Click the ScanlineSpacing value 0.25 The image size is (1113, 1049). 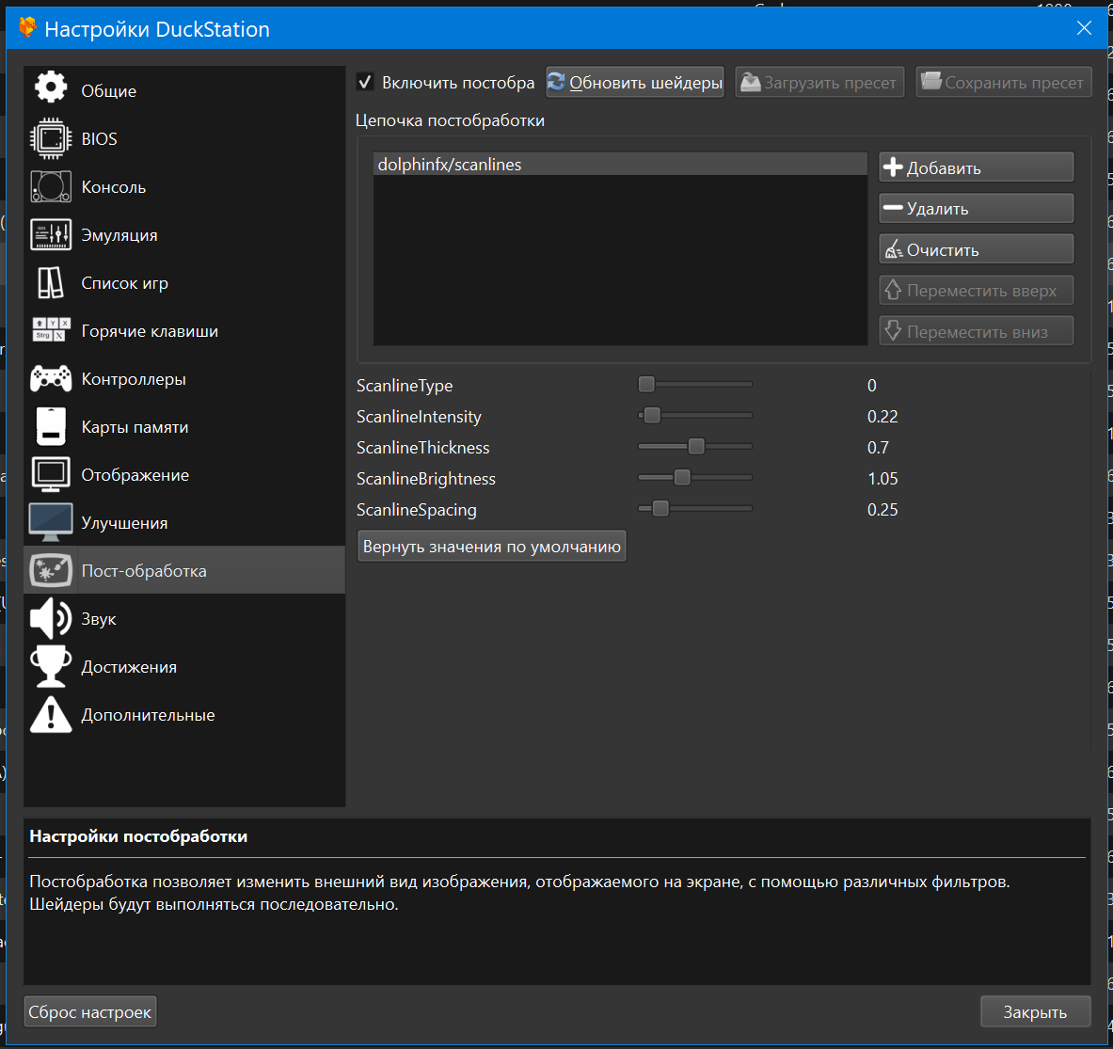(882, 510)
